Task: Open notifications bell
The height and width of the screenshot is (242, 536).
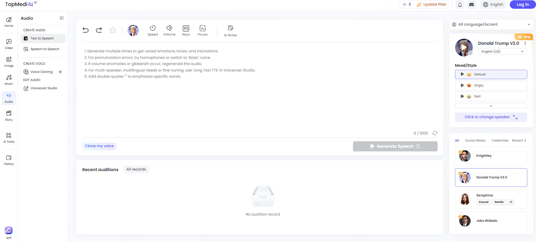Action: 460,5
